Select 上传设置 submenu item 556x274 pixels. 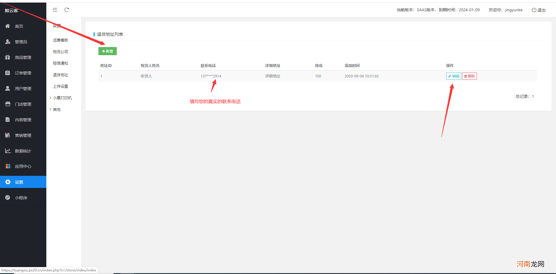click(x=61, y=86)
